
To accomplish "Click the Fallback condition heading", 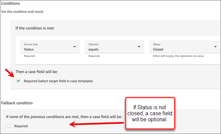I will (x=17, y=103).
